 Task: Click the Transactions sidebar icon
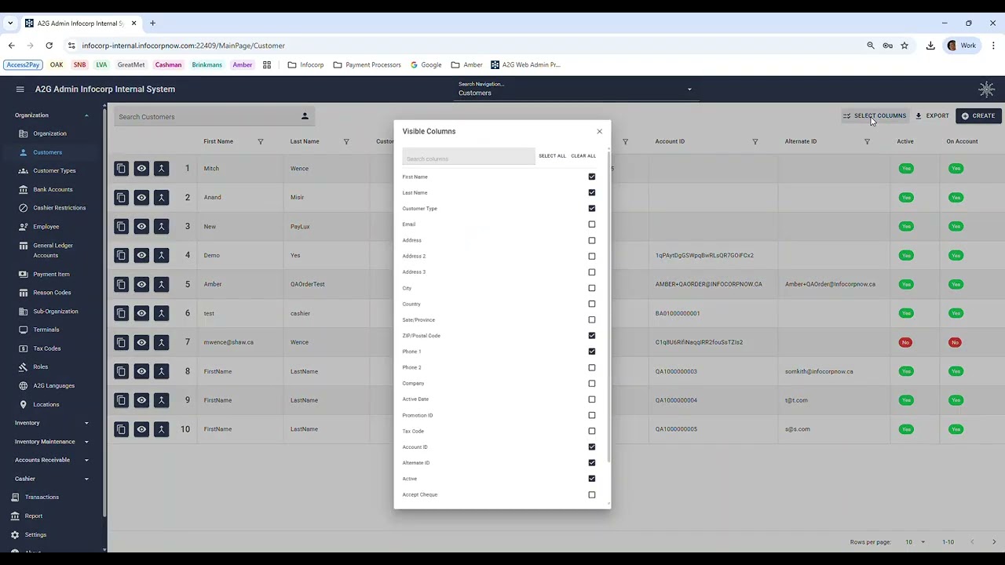[15, 497]
